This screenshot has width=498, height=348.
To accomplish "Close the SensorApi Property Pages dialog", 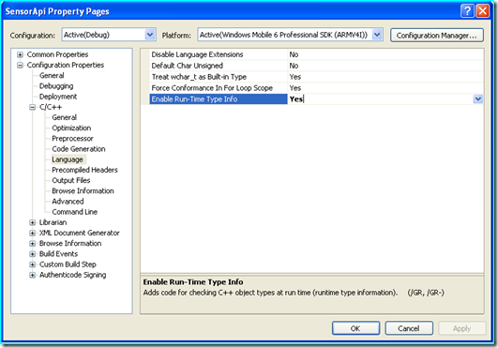I will (x=483, y=11).
